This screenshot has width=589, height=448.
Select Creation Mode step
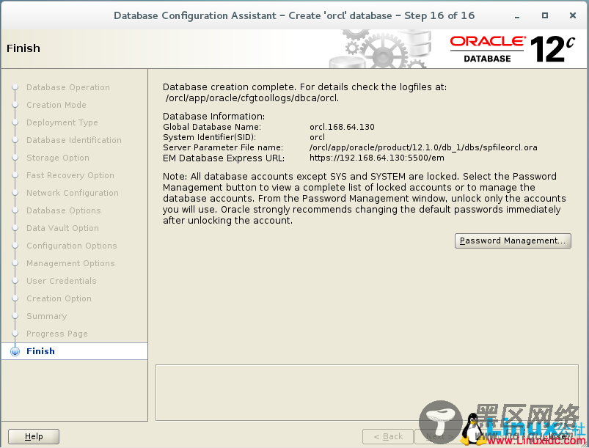coord(56,105)
